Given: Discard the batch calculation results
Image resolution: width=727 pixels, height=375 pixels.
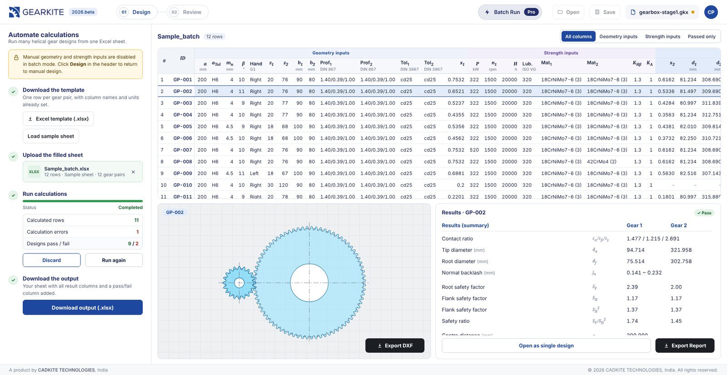Looking at the screenshot, I should [52, 260].
